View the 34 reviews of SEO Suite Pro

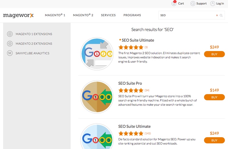[147, 90]
